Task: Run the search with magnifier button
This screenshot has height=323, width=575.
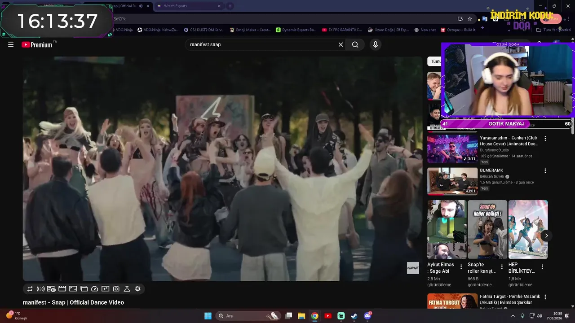Action: [x=355, y=44]
